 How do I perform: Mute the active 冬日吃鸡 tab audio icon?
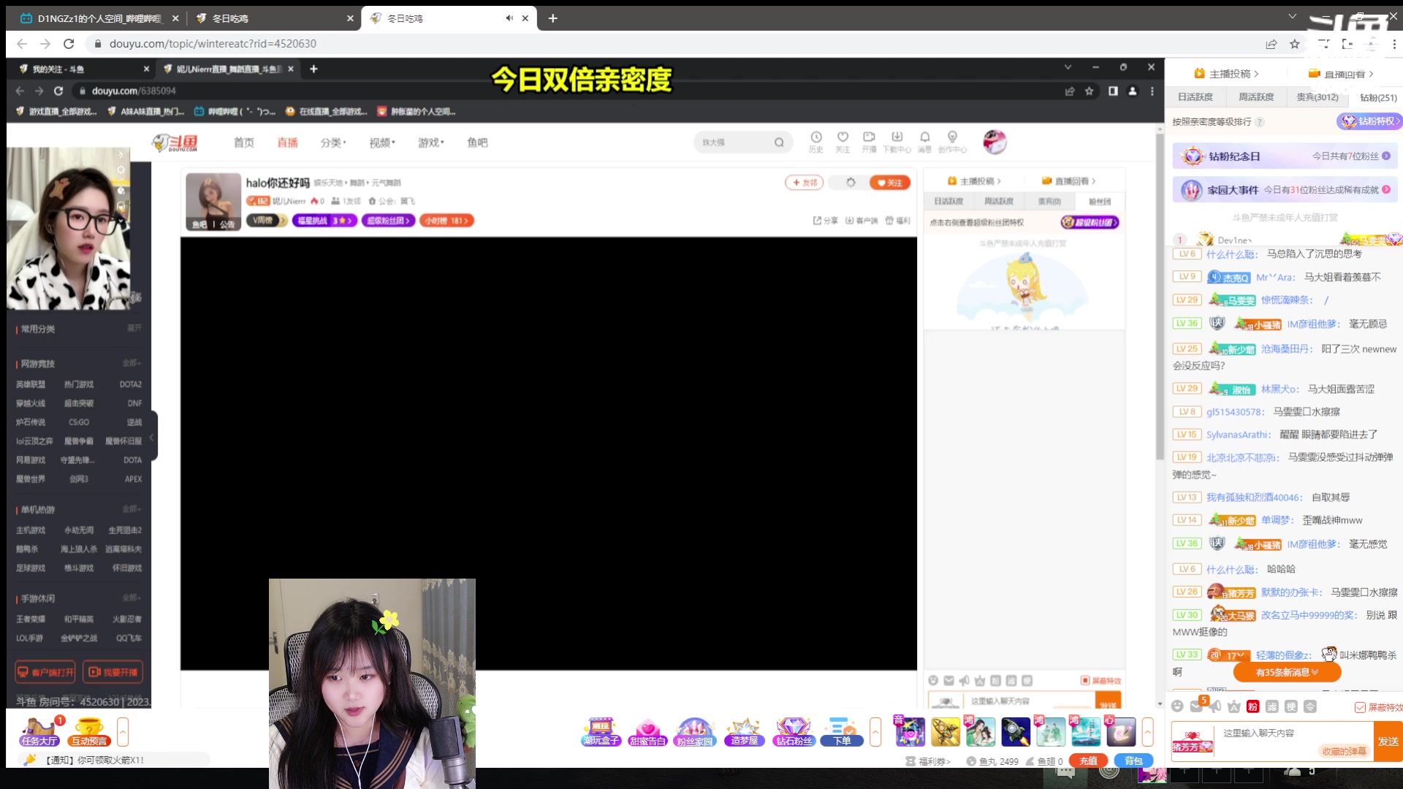coord(509,18)
